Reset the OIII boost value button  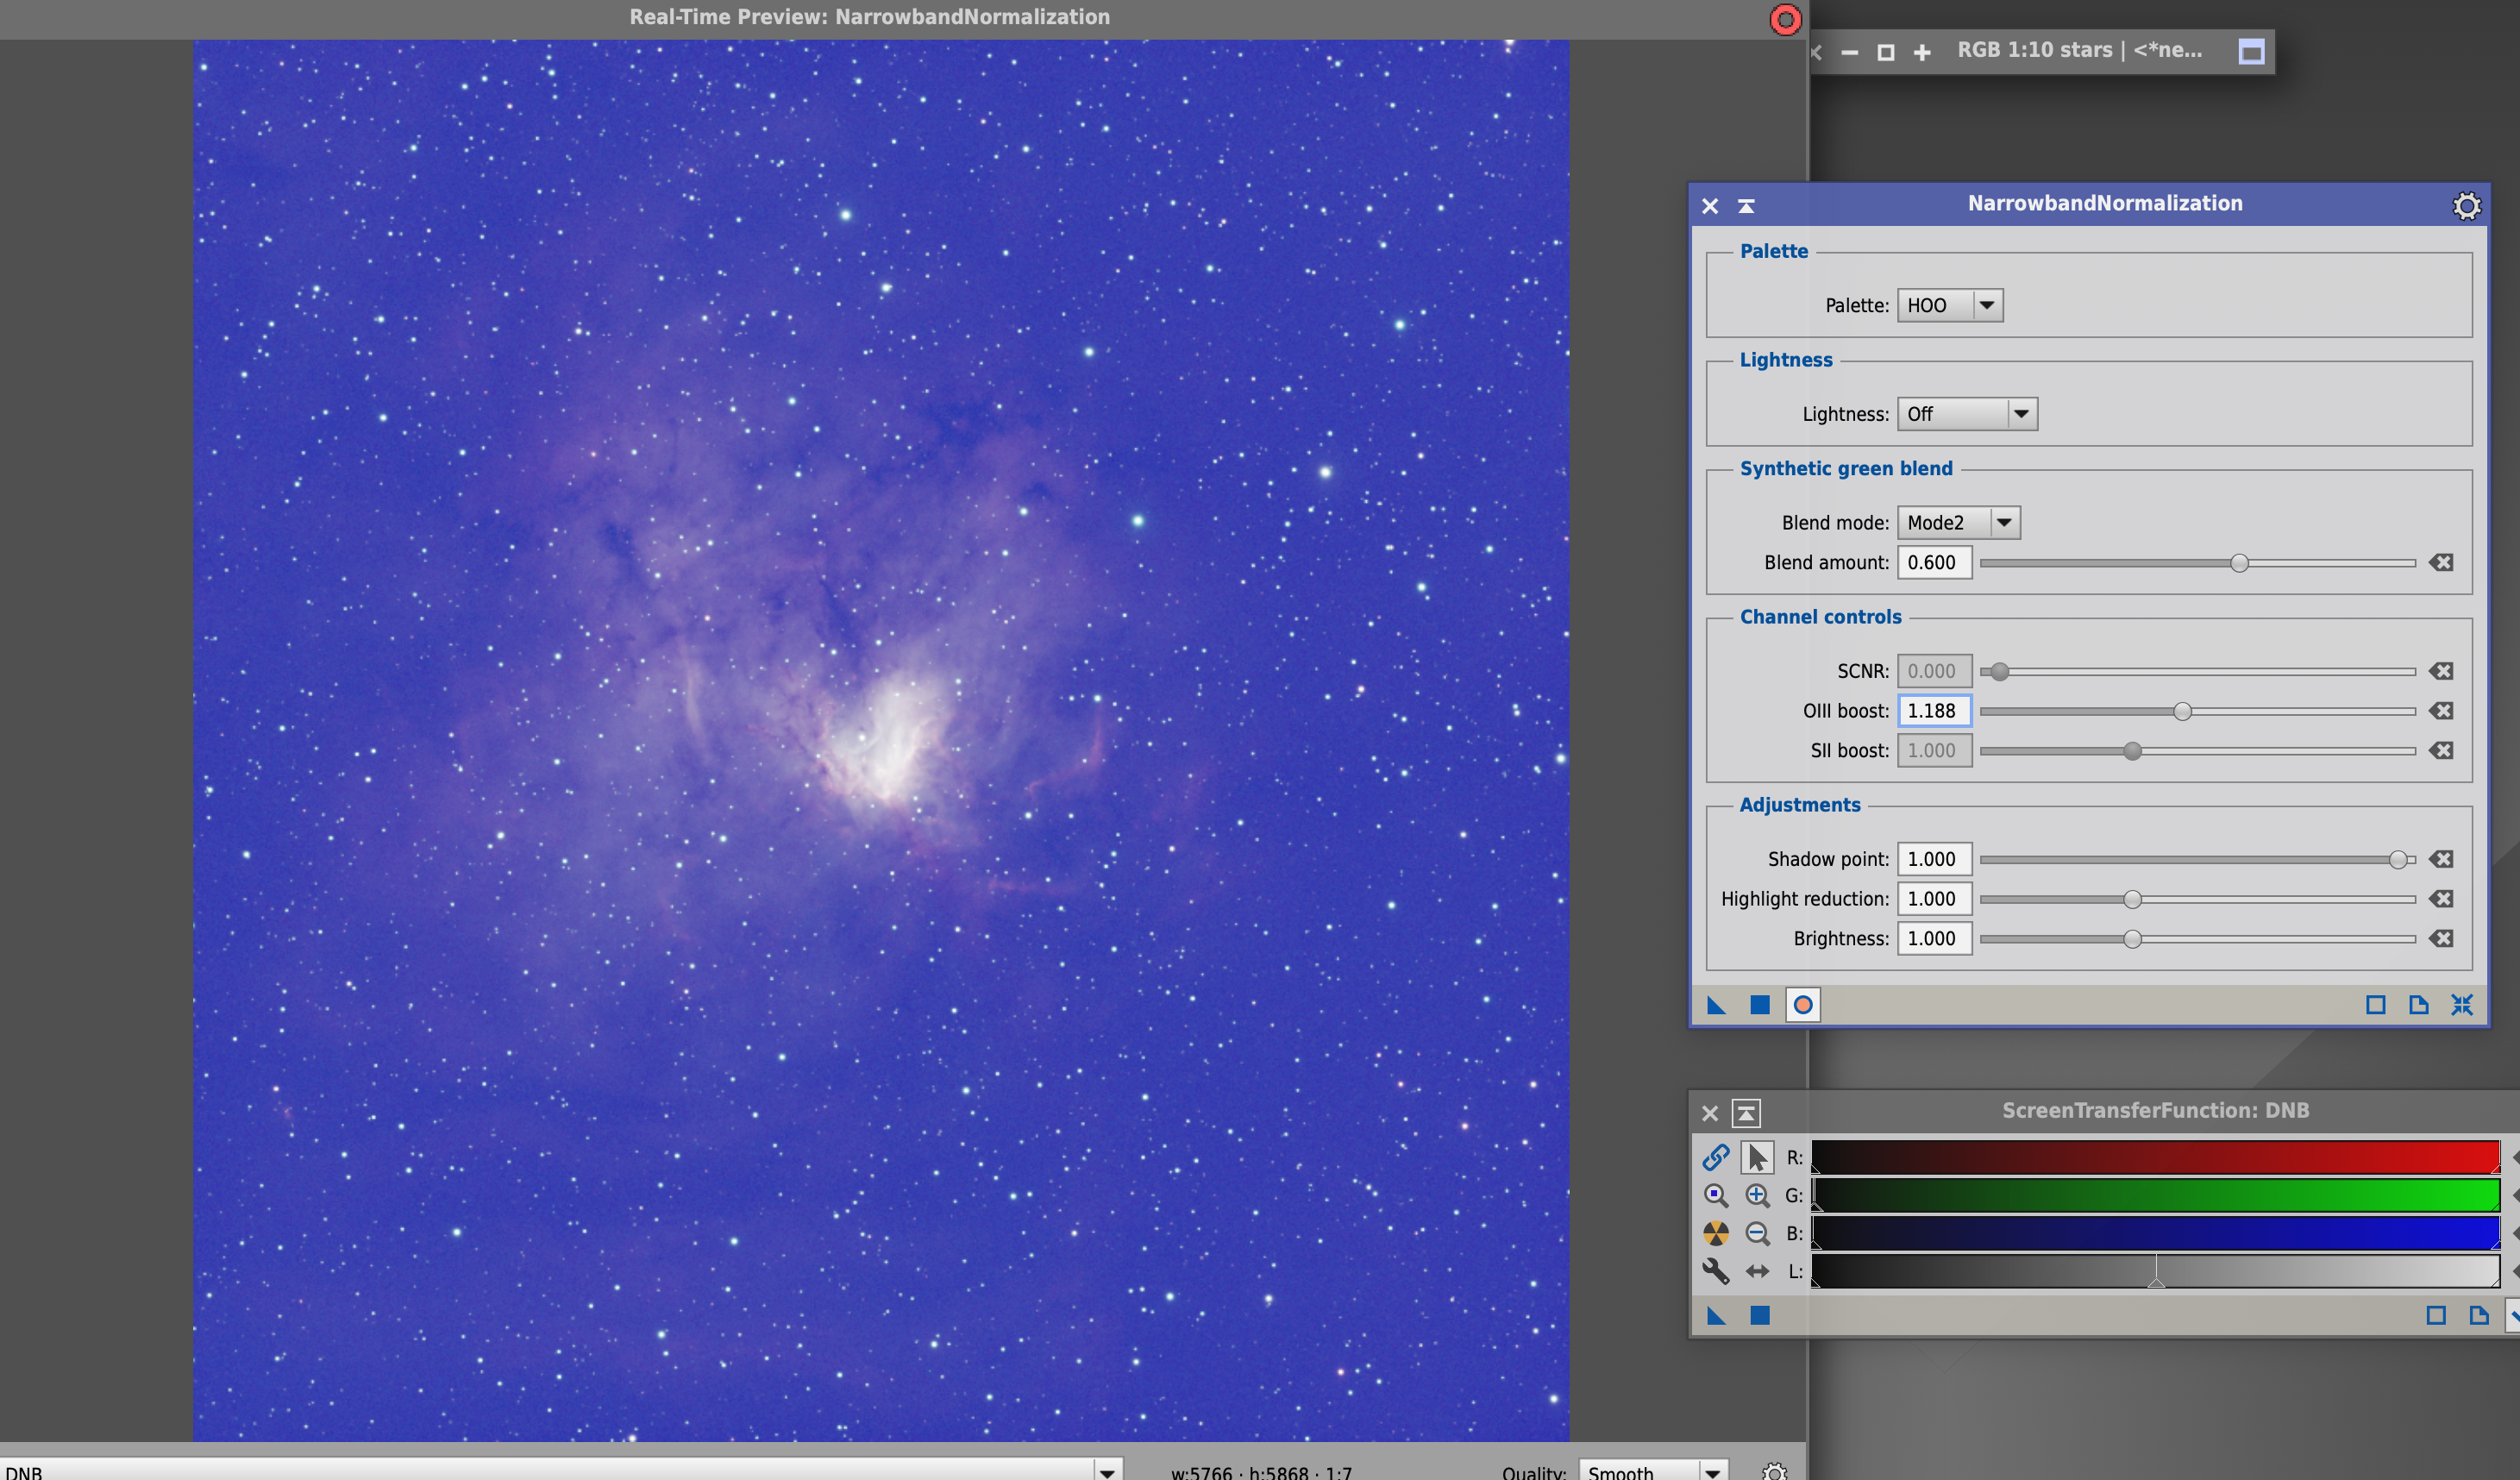pyautogui.click(x=2441, y=711)
